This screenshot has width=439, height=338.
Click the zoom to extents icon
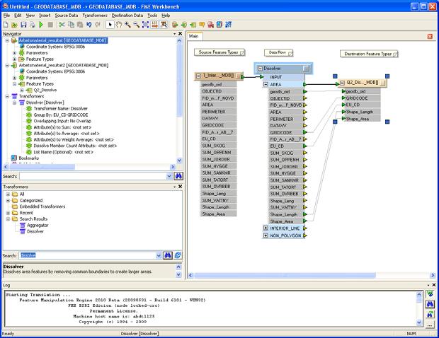145,25
